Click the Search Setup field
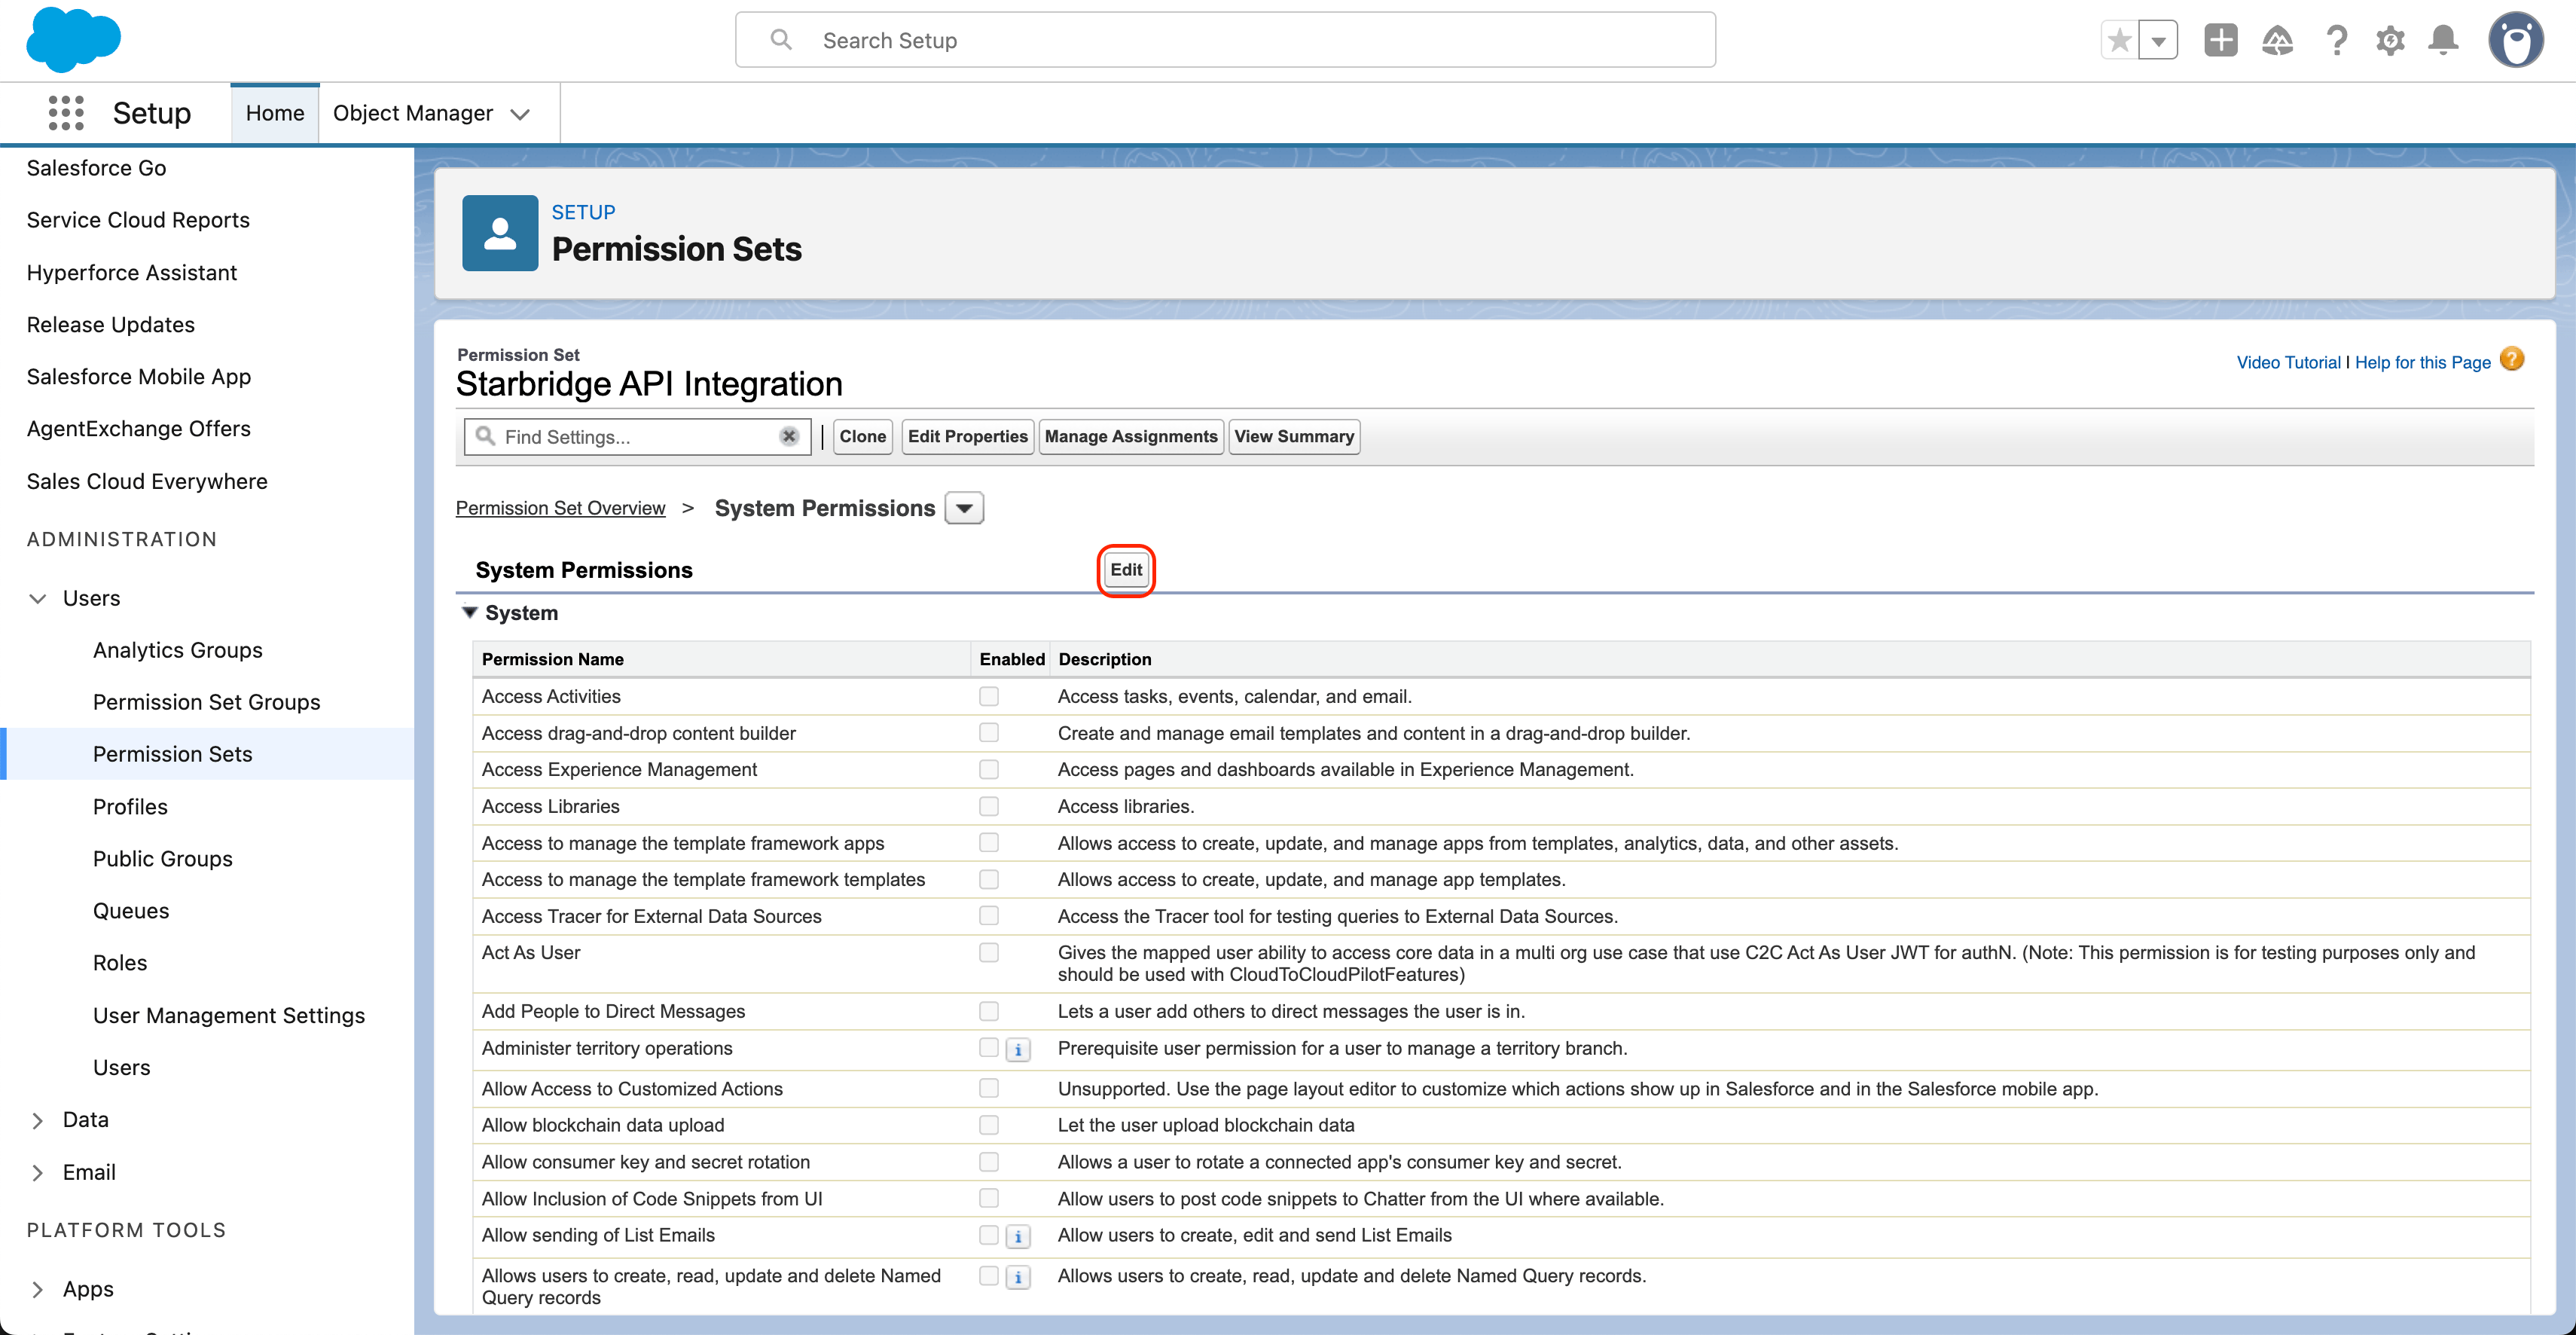 tap(1225, 40)
